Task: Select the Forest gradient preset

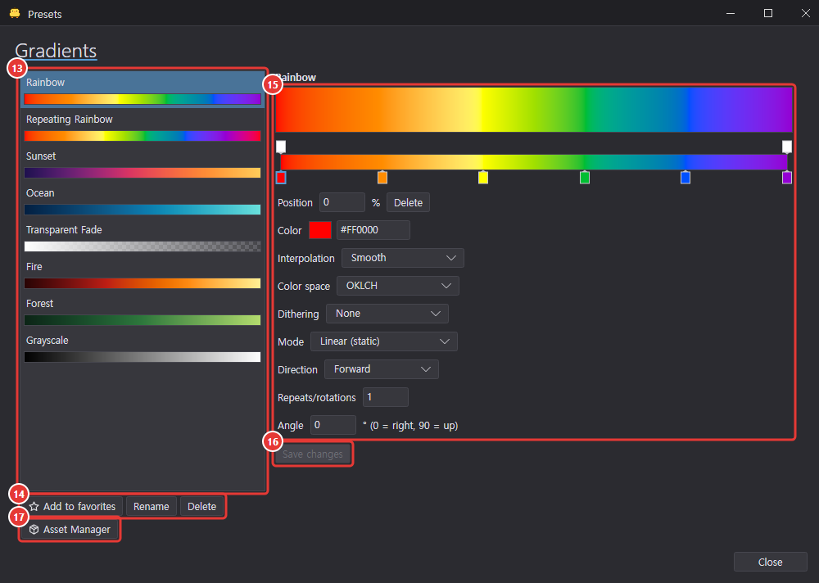Action: (142, 311)
